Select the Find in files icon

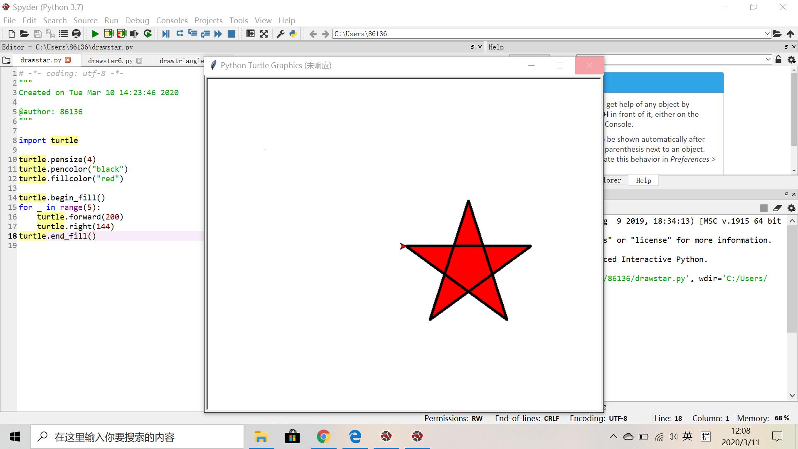[76, 34]
